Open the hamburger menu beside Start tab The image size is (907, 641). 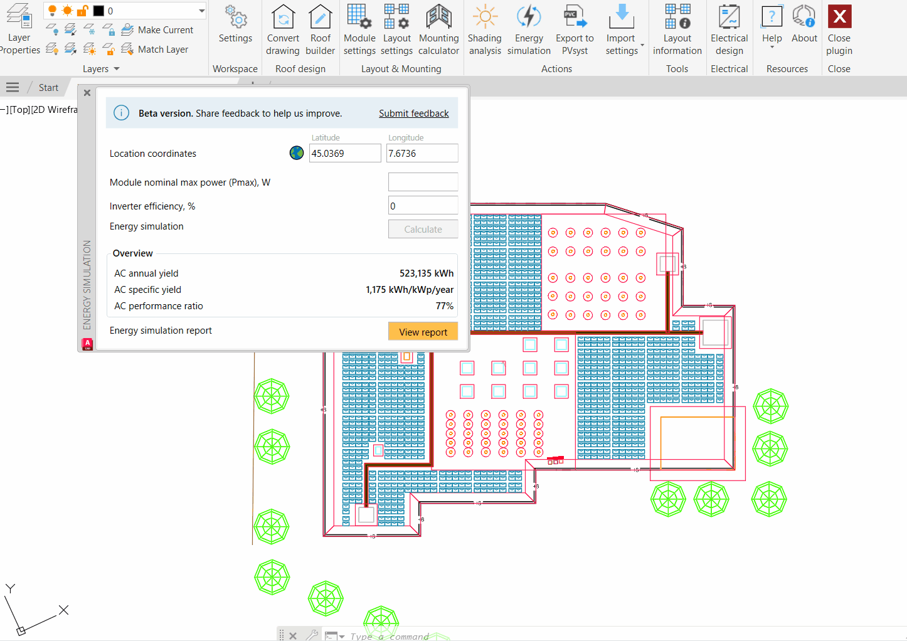point(12,87)
